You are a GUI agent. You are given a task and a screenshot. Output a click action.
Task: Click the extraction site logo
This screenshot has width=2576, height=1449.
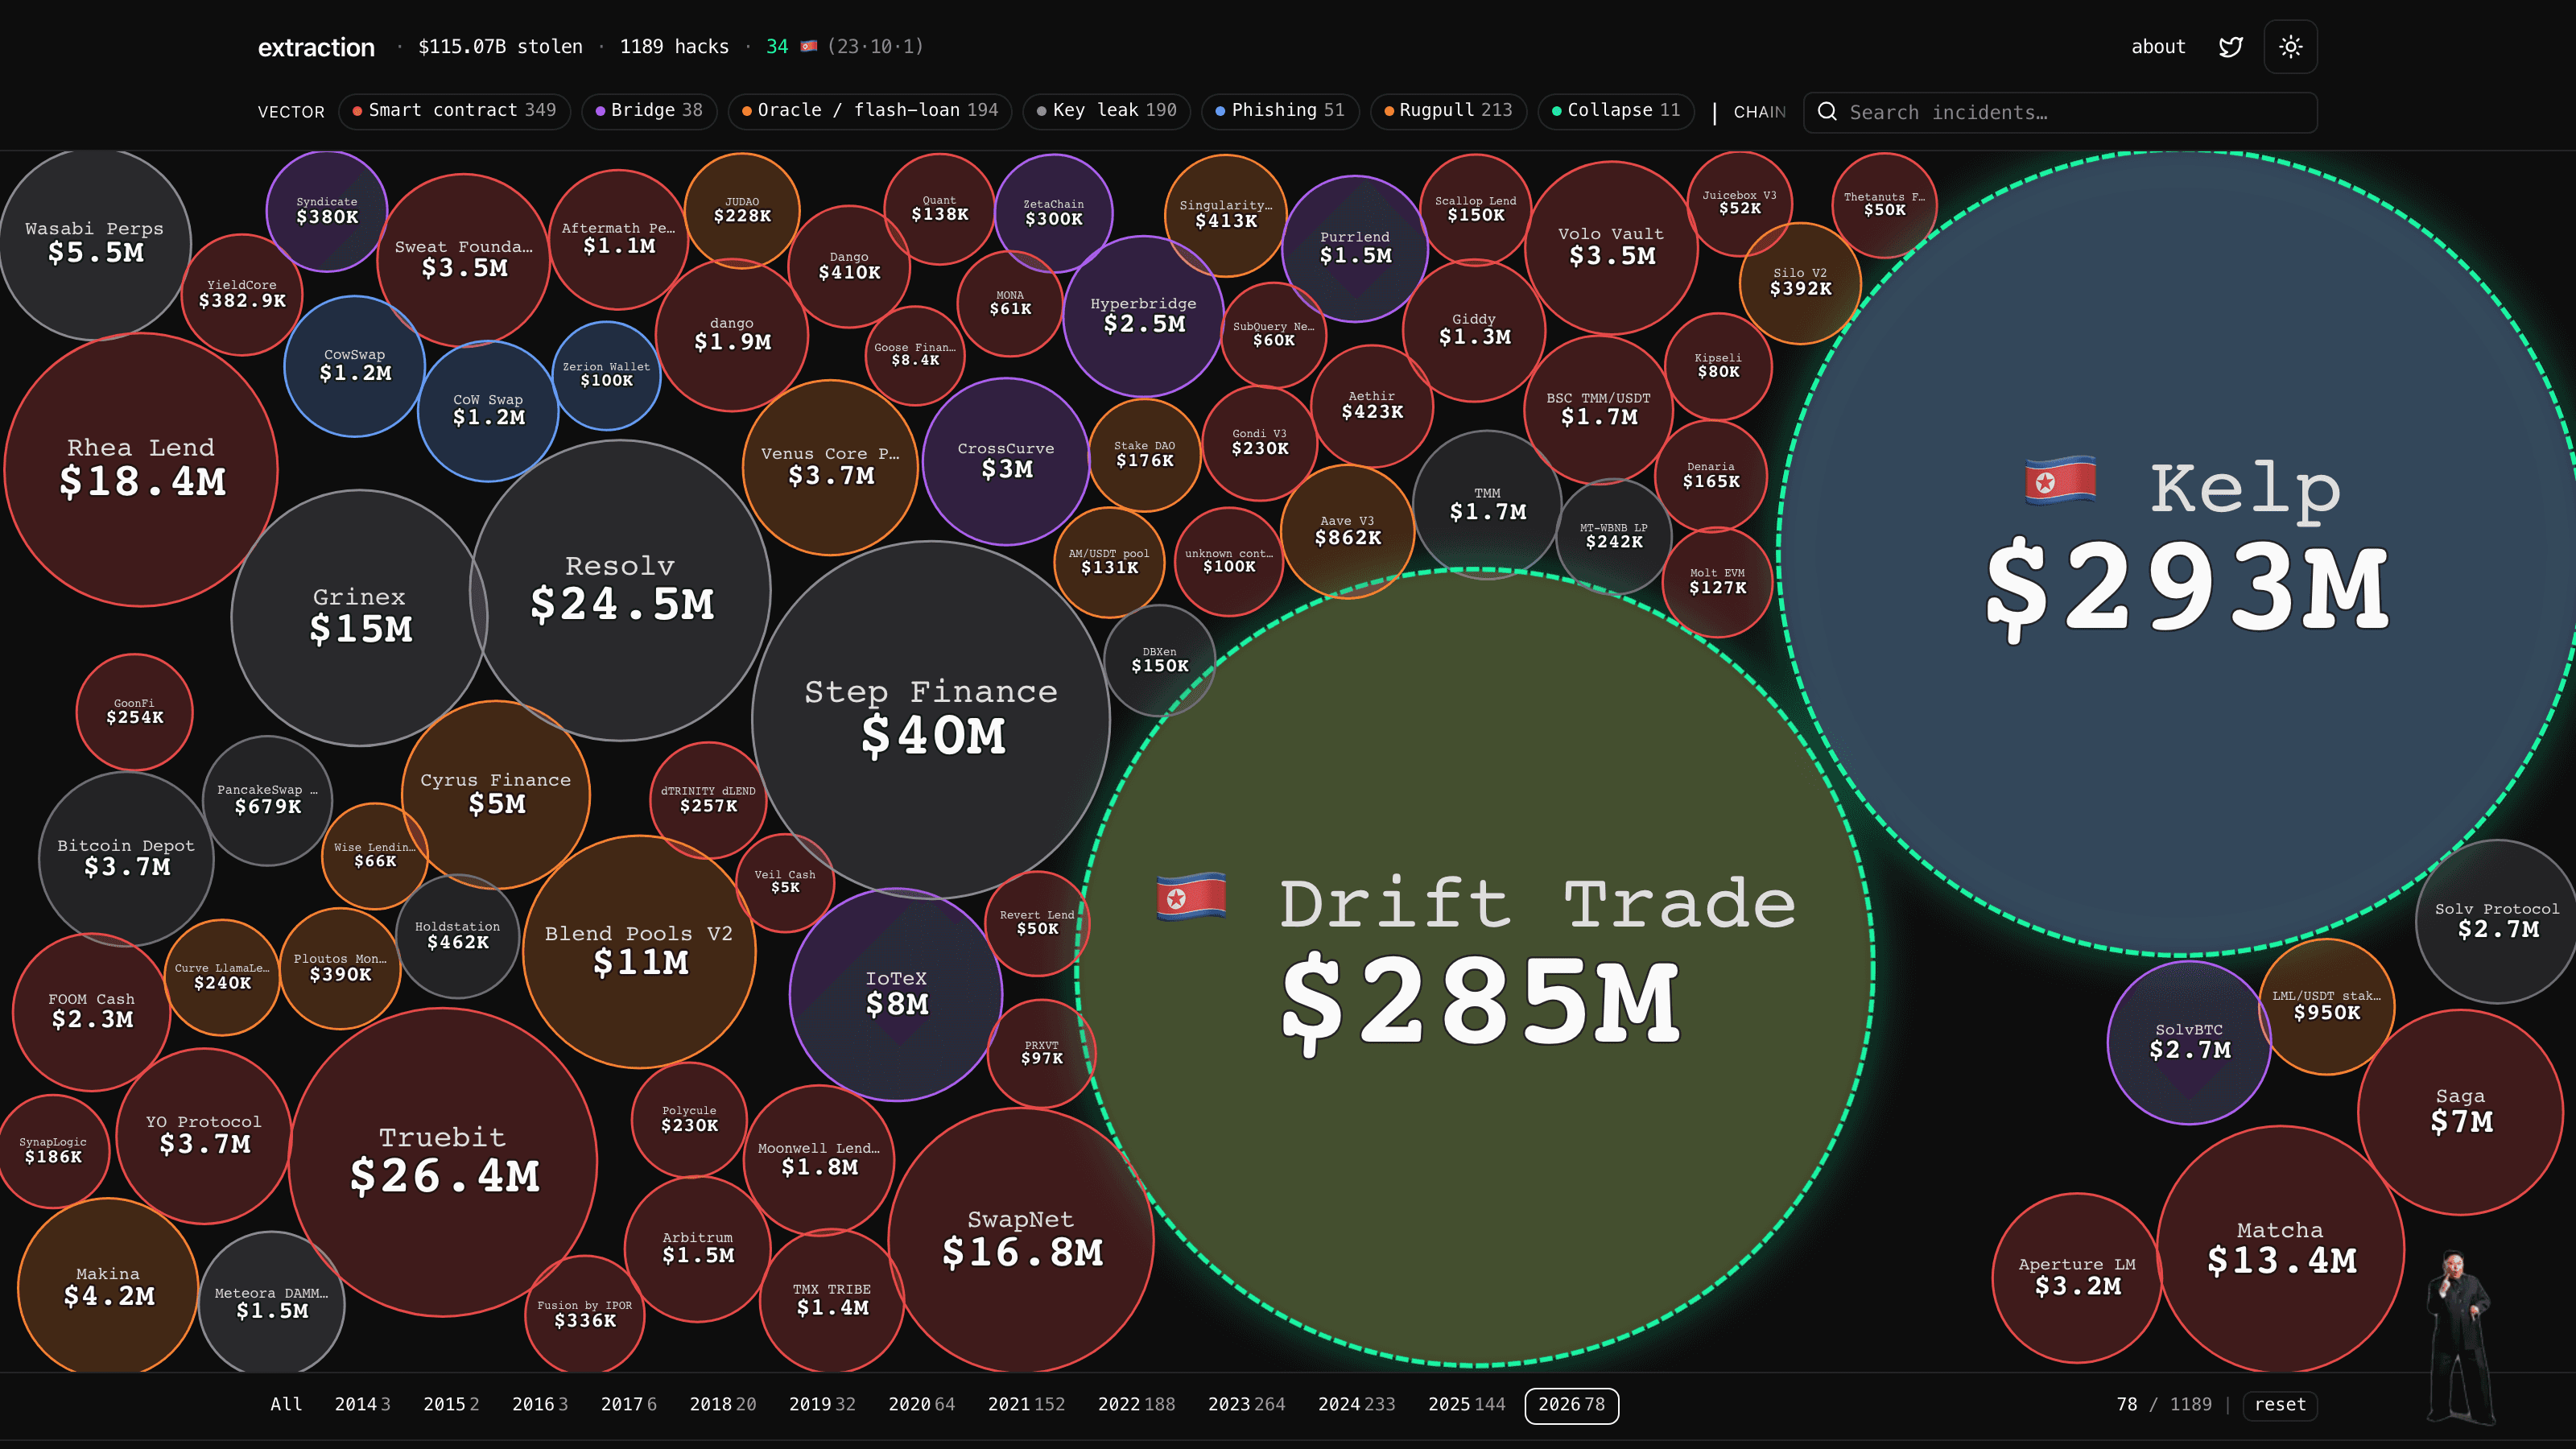coord(316,47)
